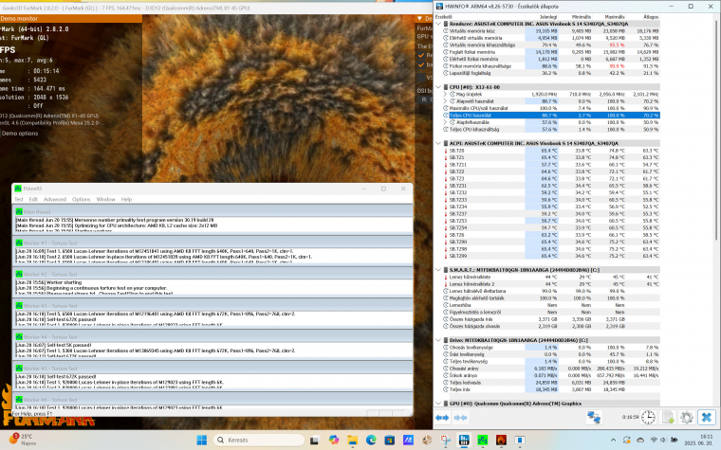The image size is (721, 450).
Task: Click the HWiNFO expand-columns double arrow icon
Action: 442,418
